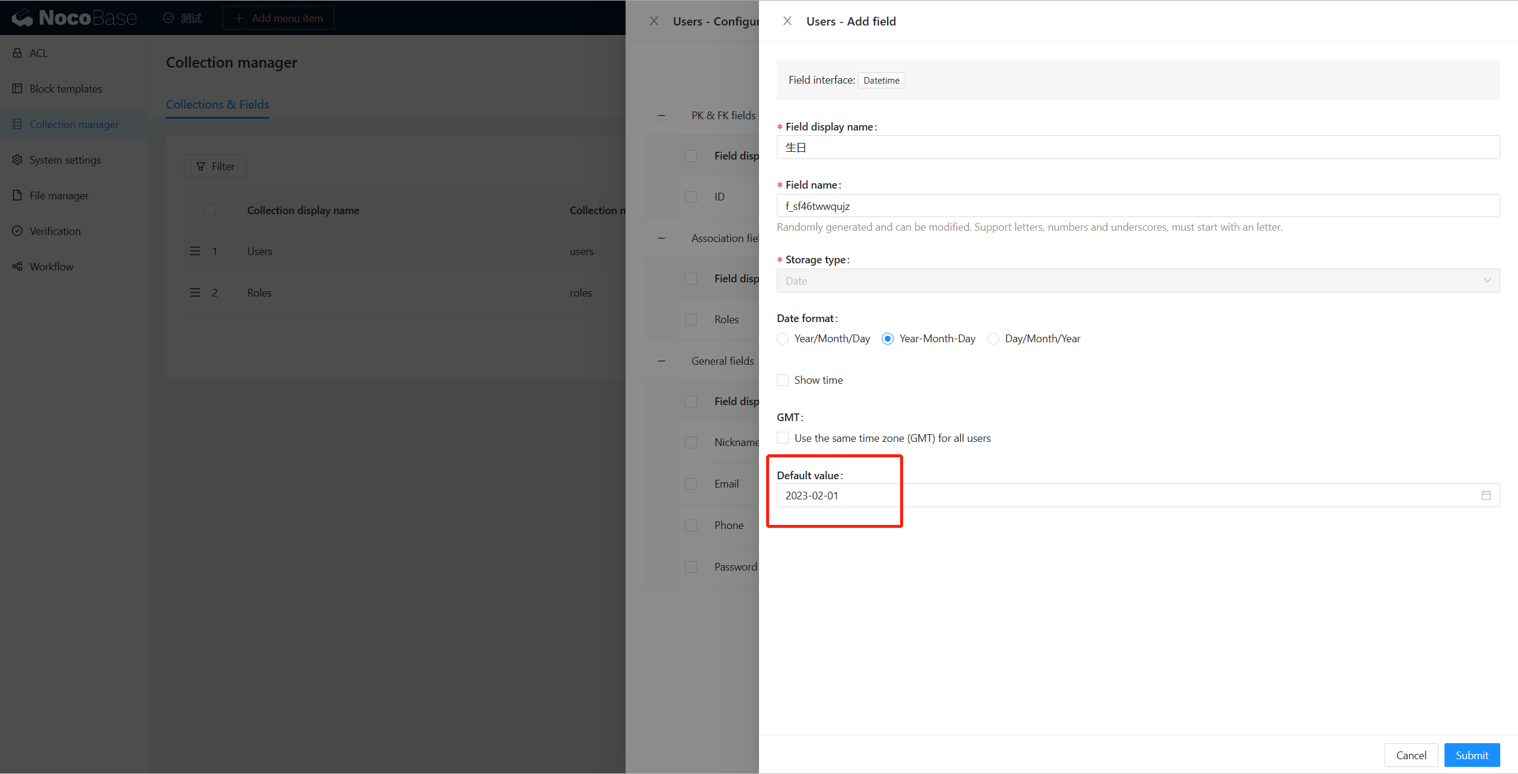Click the File manager icon
1518x774 pixels.
[17, 195]
